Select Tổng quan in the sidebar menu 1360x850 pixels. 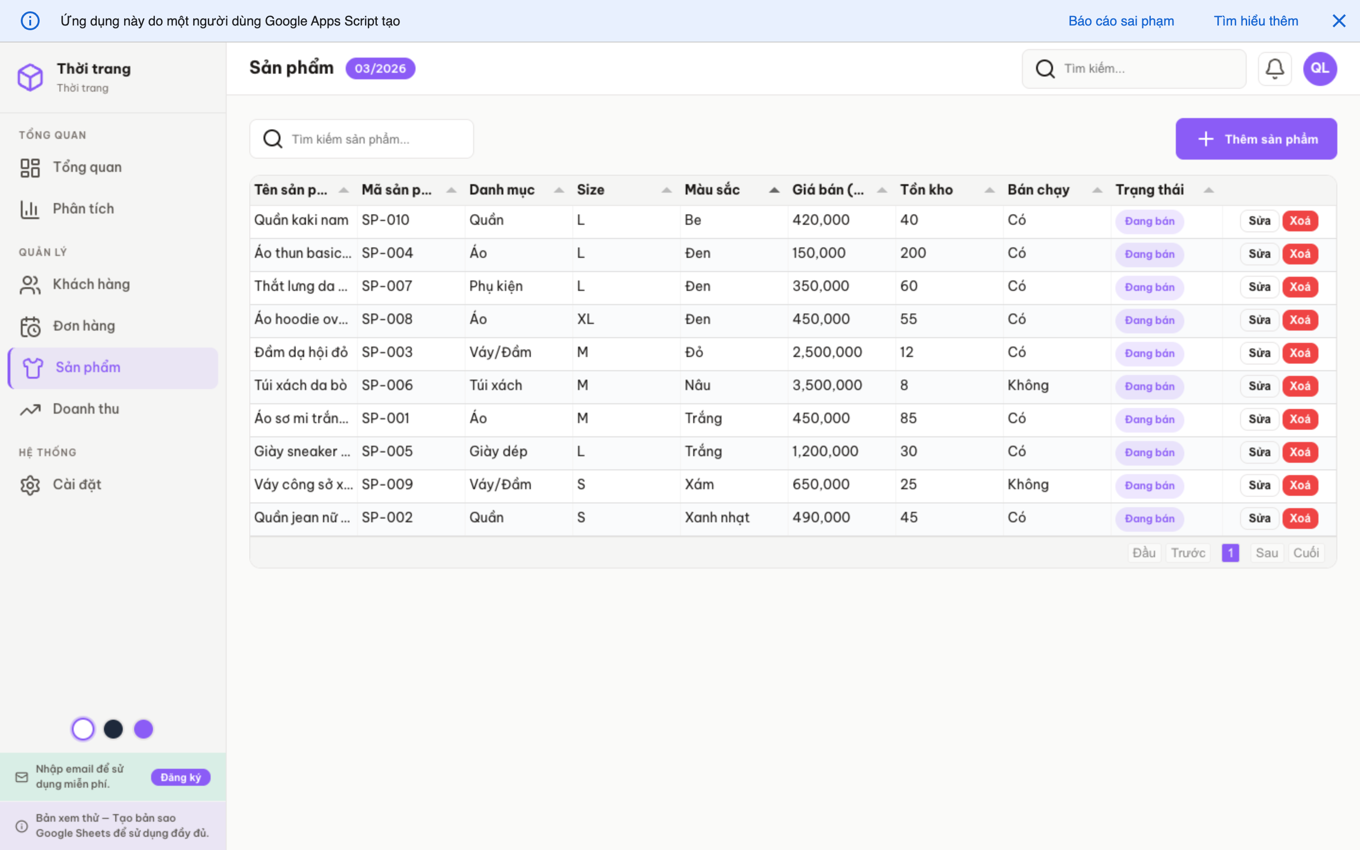(87, 167)
